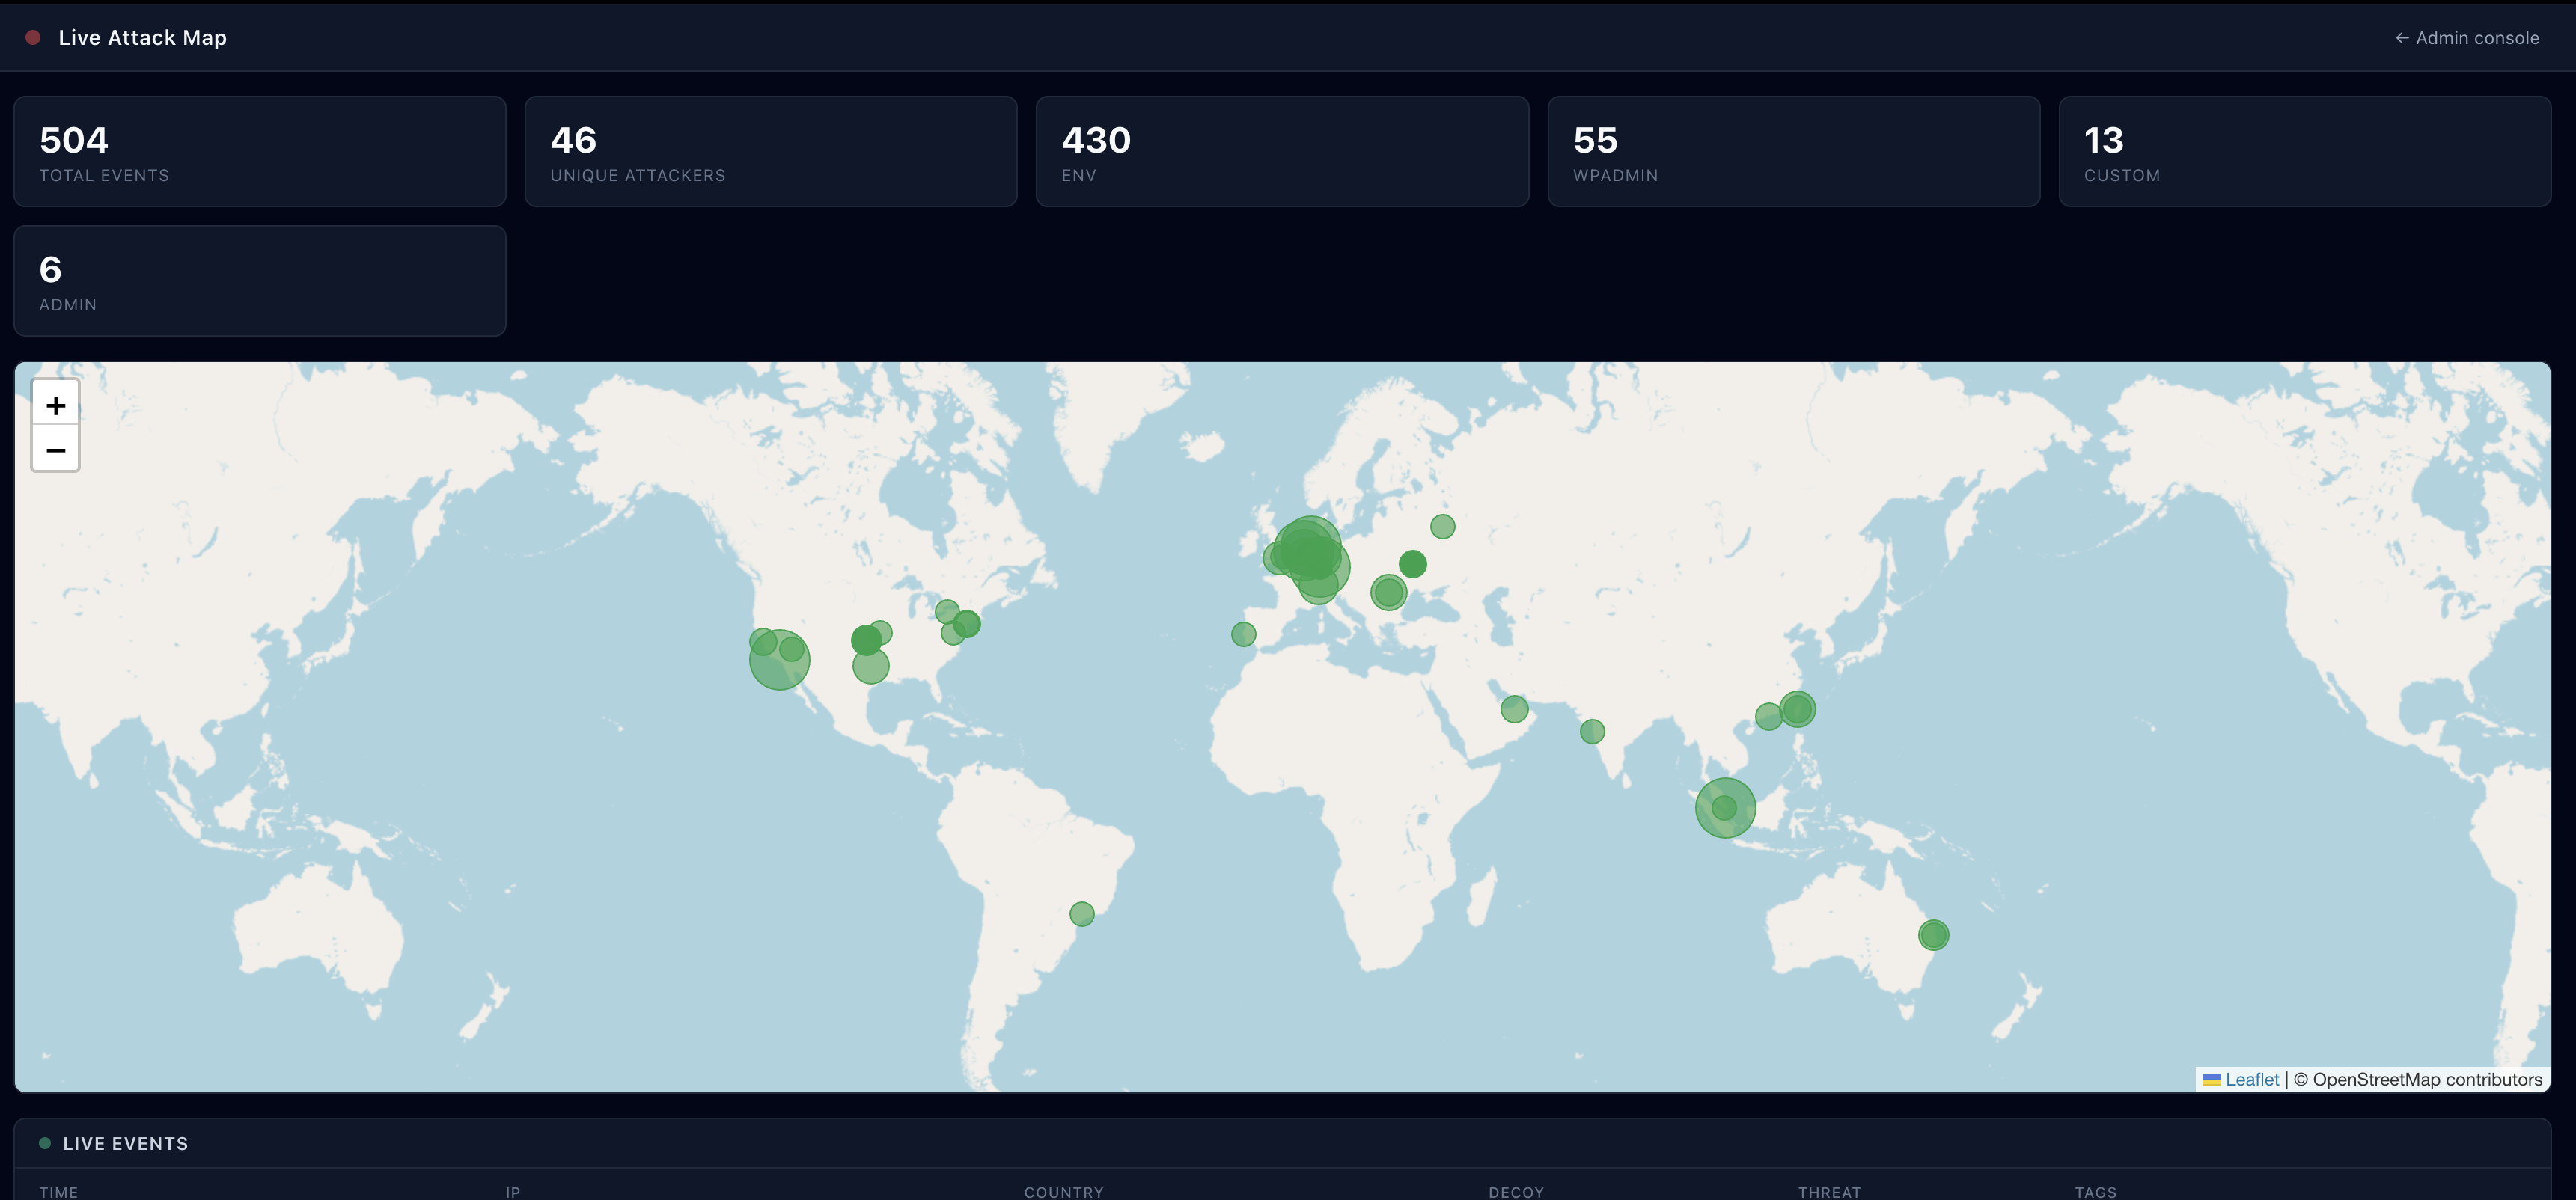This screenshot has height=1200, width=2576.
Task: Click the red live indicator dot
Action: 33,38
